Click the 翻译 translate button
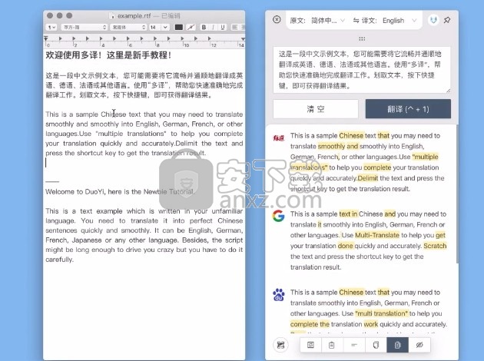This screenshot has height=361, width=484. click(x=408, y=109)
